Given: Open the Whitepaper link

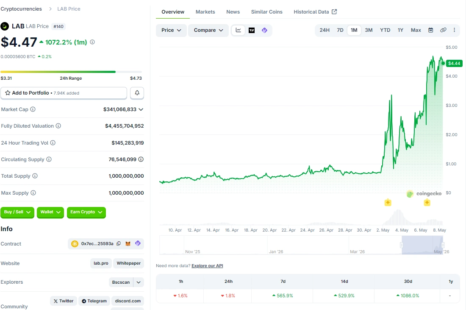Looking at the screenshot, I should tap(128, 263).
